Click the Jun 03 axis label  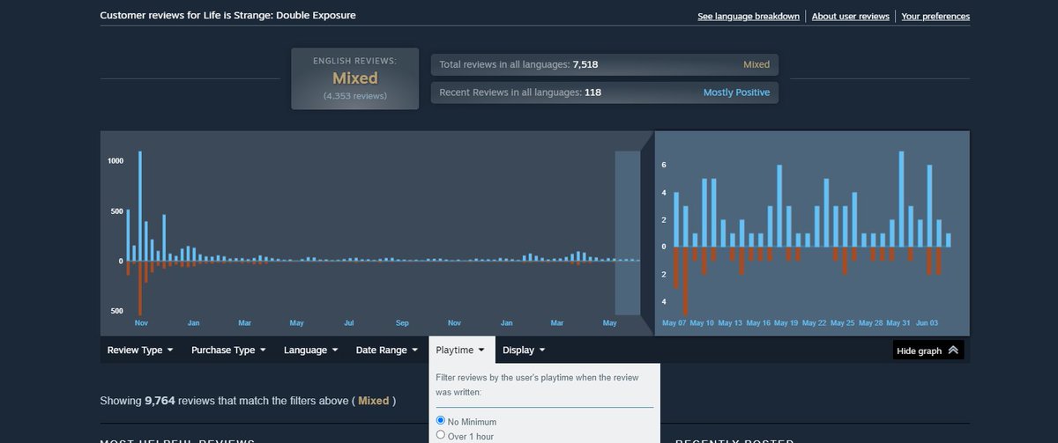coord(927,323)
